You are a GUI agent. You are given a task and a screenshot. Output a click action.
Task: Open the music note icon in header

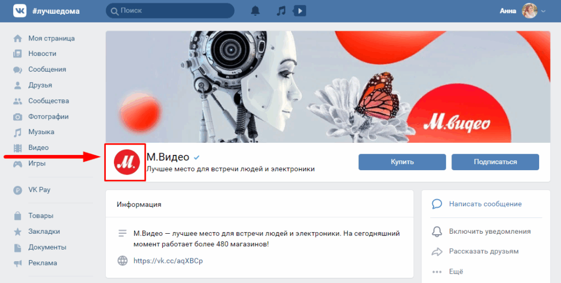click(x=281, y=11)
